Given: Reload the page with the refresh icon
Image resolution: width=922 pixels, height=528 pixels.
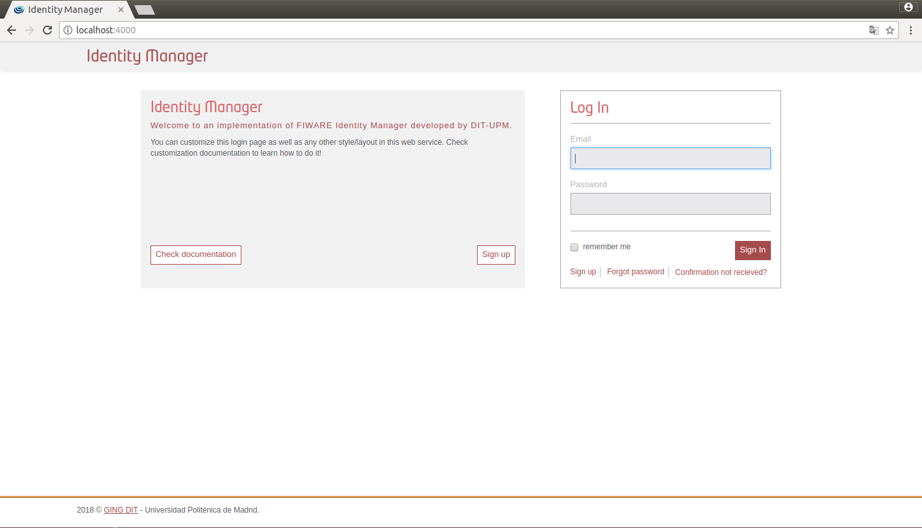Looking at the screenshot, I should [47, 30].
